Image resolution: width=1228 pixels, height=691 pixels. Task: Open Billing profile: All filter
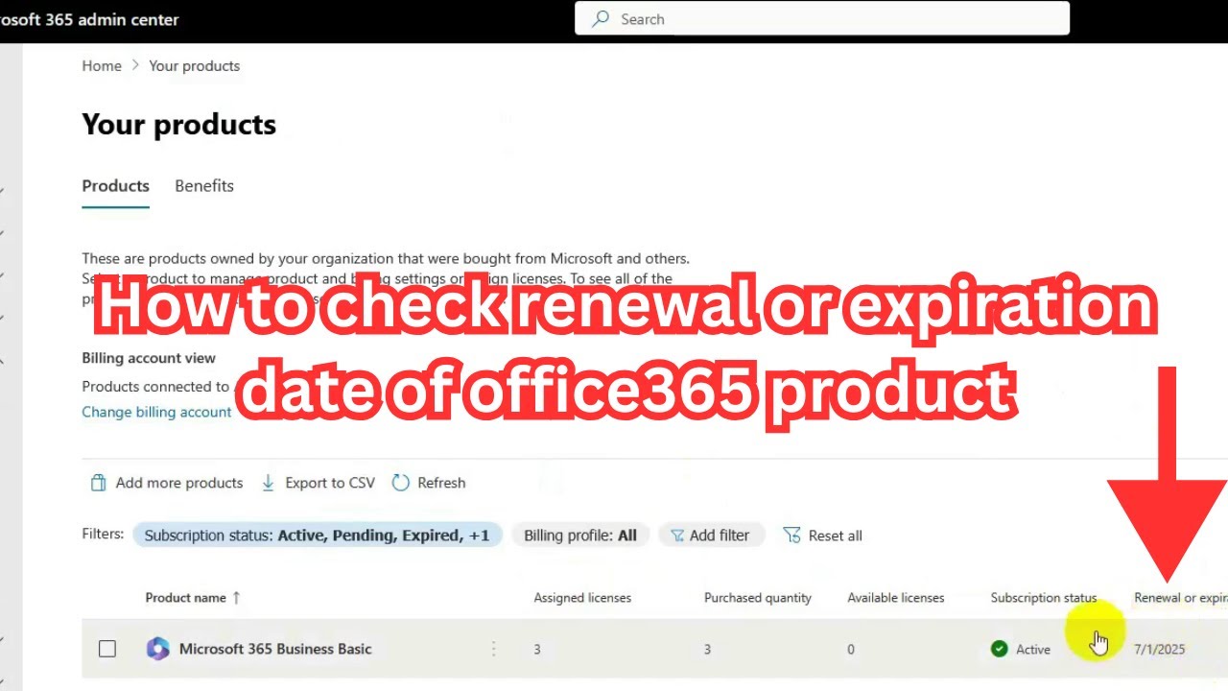[x=580, y=536]
